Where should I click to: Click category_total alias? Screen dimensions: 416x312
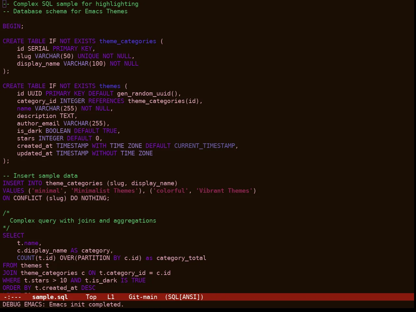tap(181, 258)
